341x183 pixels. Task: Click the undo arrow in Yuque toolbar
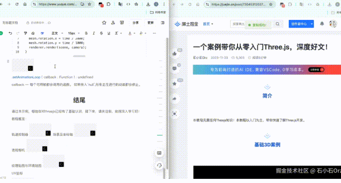tap(10, 33)
